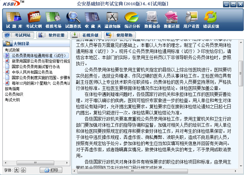Click content pane horizontal scrollbar right arrow

pos(236,171)
